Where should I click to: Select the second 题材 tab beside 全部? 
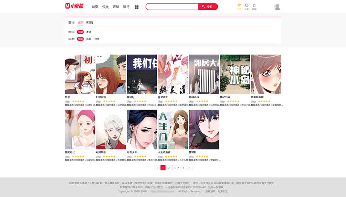point(90,23)
